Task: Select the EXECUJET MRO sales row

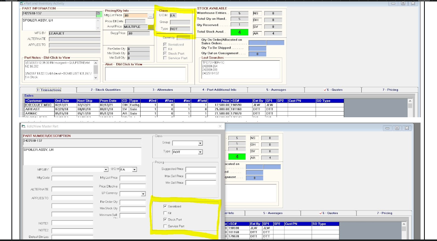Action: pyautogui.click(x=38, y=105)
